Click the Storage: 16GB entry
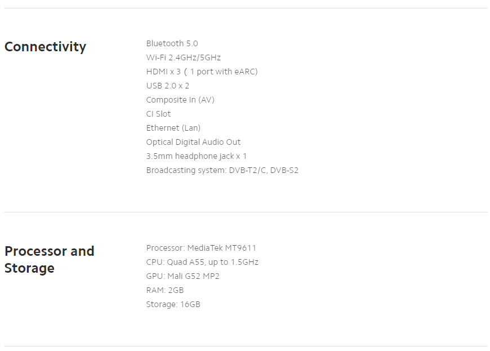The image size is (490, 351). point(173,304)
